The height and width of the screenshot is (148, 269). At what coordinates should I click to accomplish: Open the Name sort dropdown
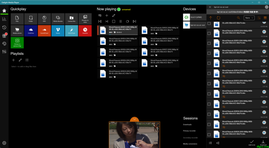[x=249, y=17]
